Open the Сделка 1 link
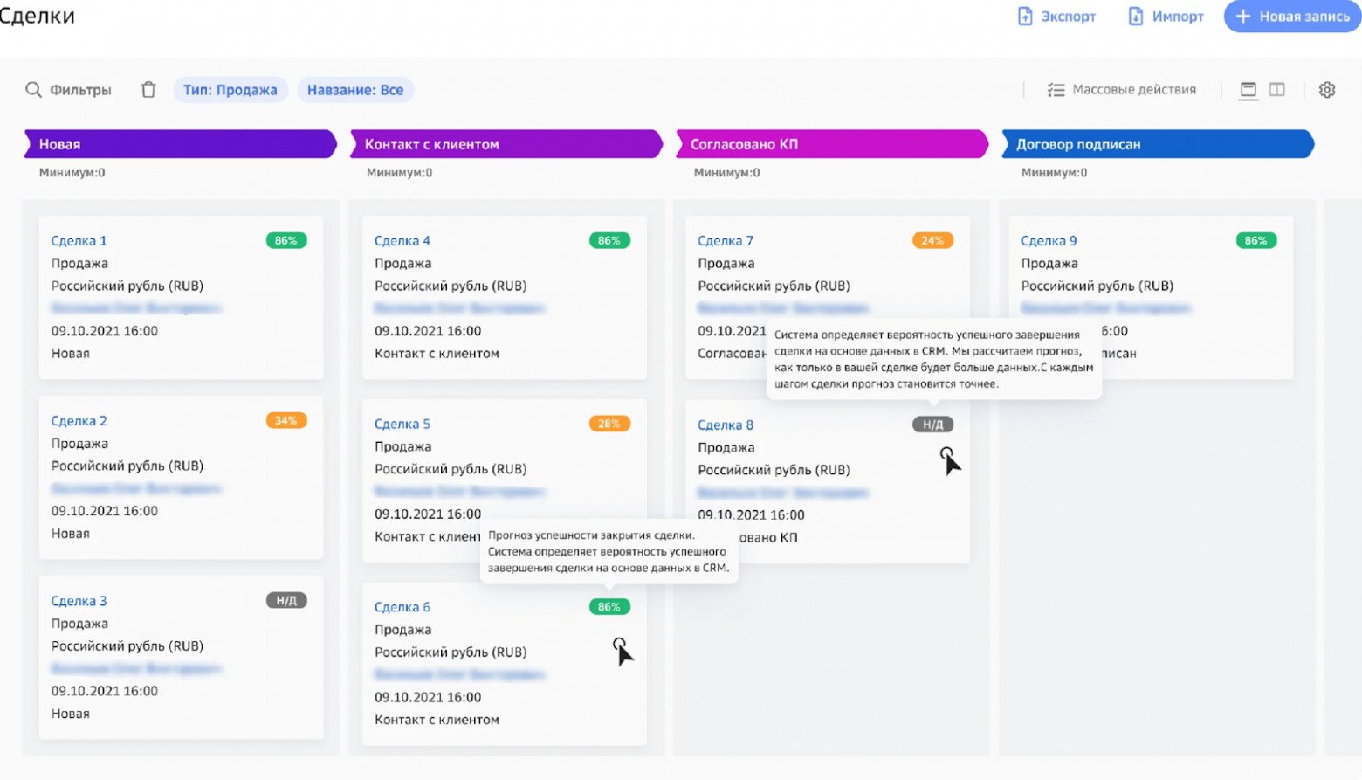This screenshot has height=780, width=1362. (79, 241)
